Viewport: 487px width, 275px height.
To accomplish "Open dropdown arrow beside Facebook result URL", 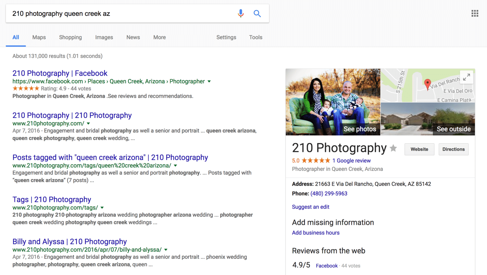I will (x=209, y=81).
